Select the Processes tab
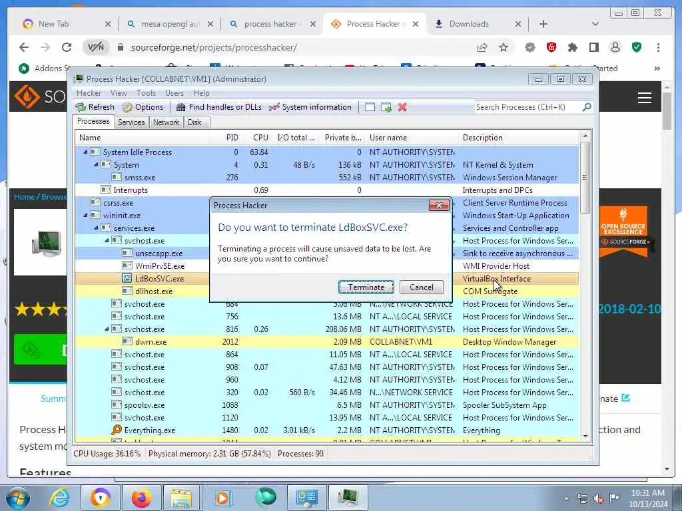The width and height of the screenshot is (682, 511). coord(93,121)
